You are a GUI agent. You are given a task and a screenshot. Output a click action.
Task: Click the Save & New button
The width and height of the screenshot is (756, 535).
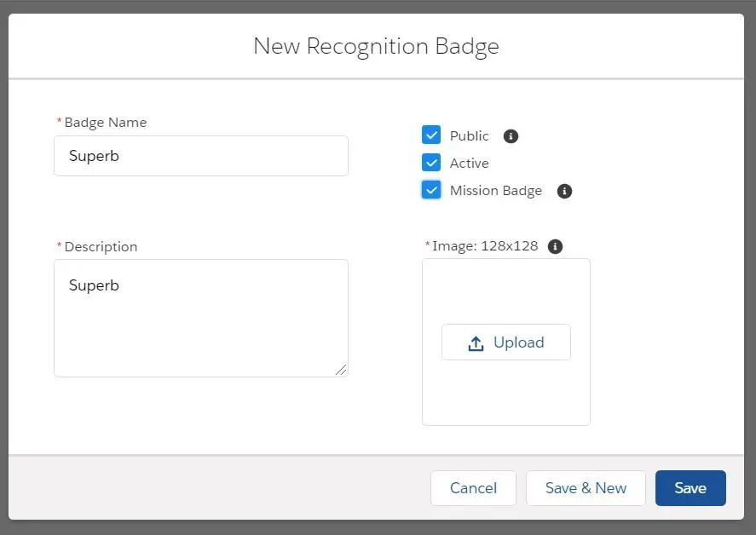(586, 488)
